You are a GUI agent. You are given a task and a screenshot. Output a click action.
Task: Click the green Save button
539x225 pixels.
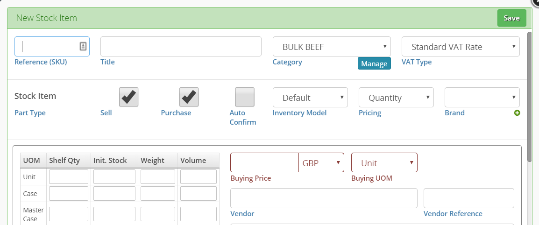click(511, 18)
